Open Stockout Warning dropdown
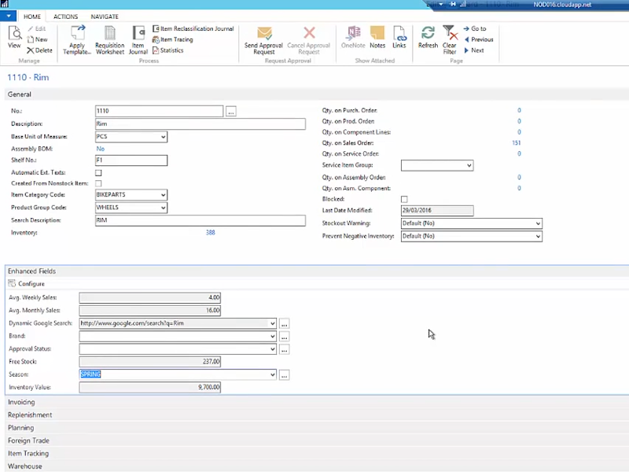Image resolution: width=629 pixels, height=472 pixels. coord(538,223)
